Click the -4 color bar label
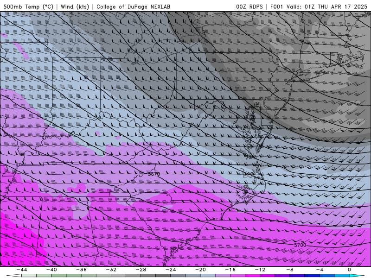Viewport: 371px width, 278px height. click(320, 270)
